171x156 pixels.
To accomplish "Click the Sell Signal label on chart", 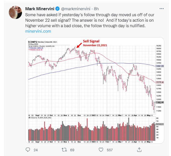I will tap(91, 41).
